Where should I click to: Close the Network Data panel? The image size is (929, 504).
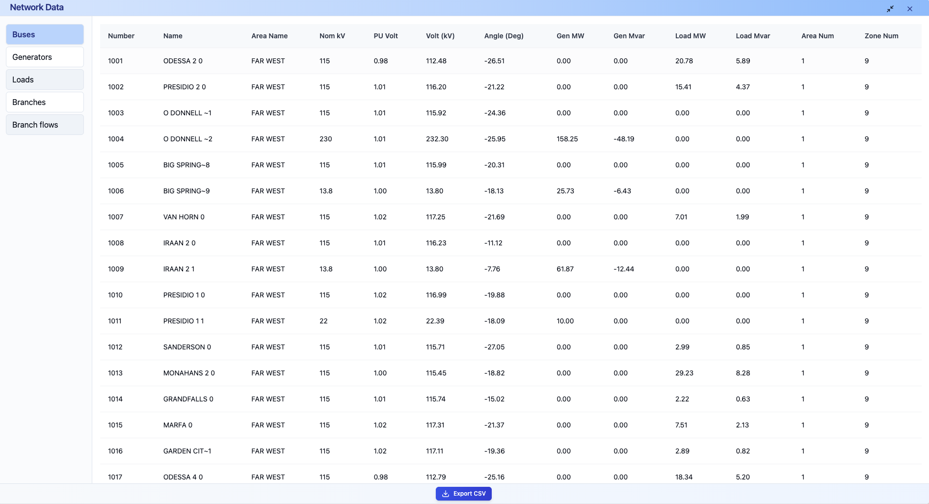coord(910,9)
